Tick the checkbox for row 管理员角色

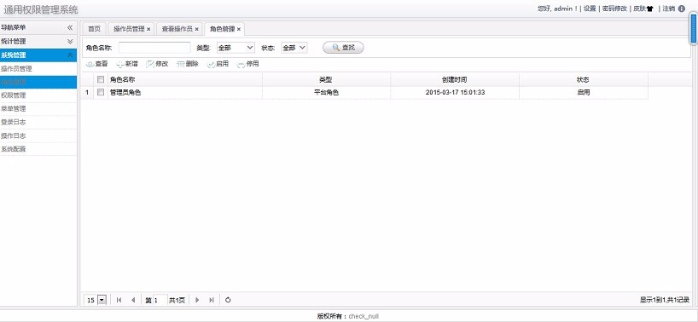point(101,92)
